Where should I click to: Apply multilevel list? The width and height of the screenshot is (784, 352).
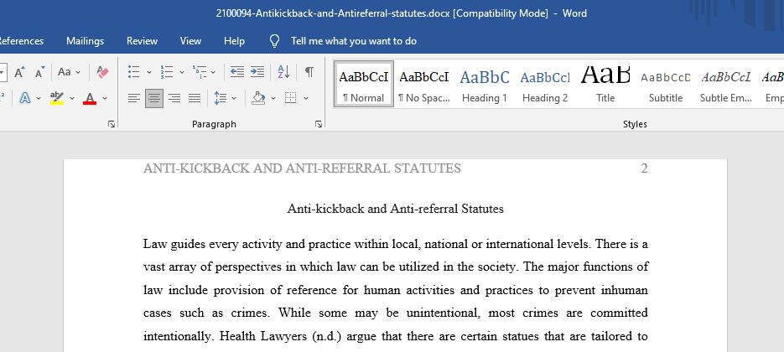(199, 72)
